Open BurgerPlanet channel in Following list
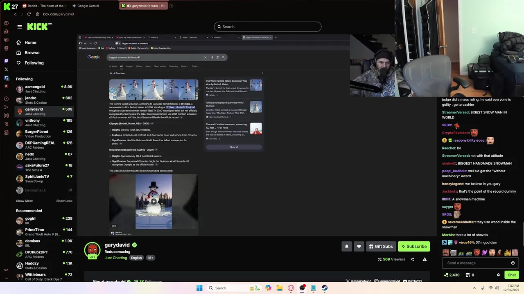This screenshot has width=524, height=294. [x=44, y=134]
